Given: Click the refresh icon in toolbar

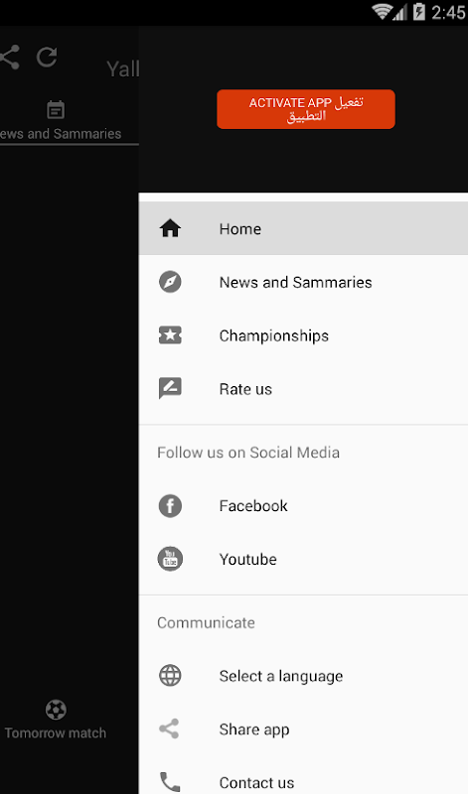Looking at the screenshot, I should pyautogui.click(x=47, y=57).
